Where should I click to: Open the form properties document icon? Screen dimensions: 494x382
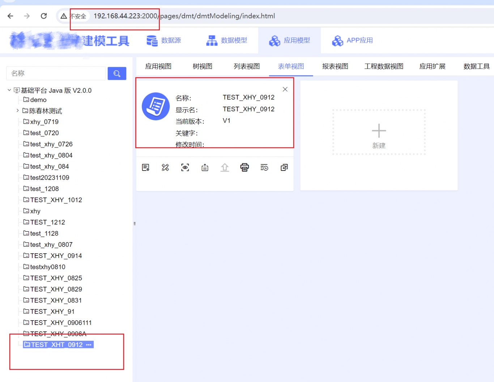pyautogui.click(x=146, y=167)
